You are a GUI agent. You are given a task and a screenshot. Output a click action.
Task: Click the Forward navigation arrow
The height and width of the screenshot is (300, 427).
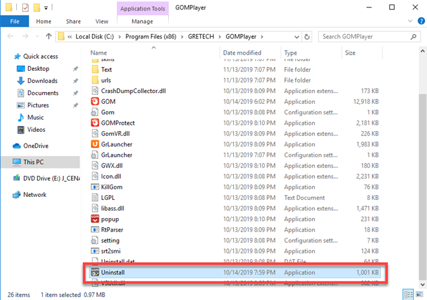25,36
